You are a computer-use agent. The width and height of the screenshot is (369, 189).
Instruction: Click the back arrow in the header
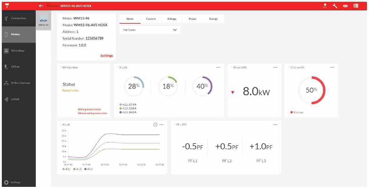[x=41, y=6]
